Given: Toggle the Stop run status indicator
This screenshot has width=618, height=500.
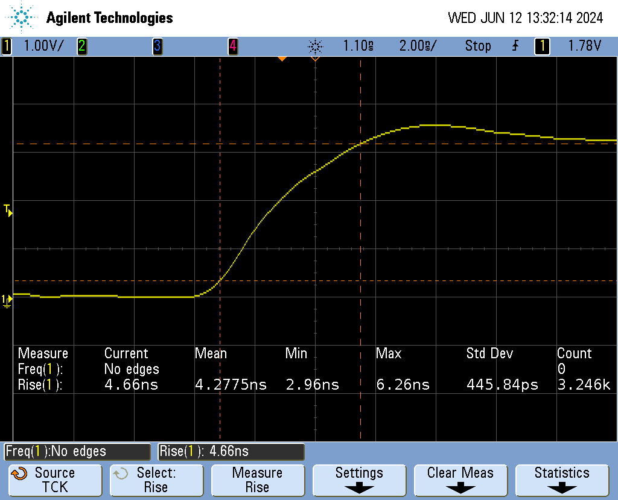Looking at the screenshot, I should (477, 46).
